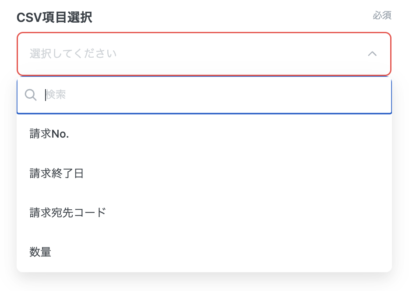Screen dimensions: 409x291
Task: Pick 数量 from the dropdown list
Action: [40, 252]
